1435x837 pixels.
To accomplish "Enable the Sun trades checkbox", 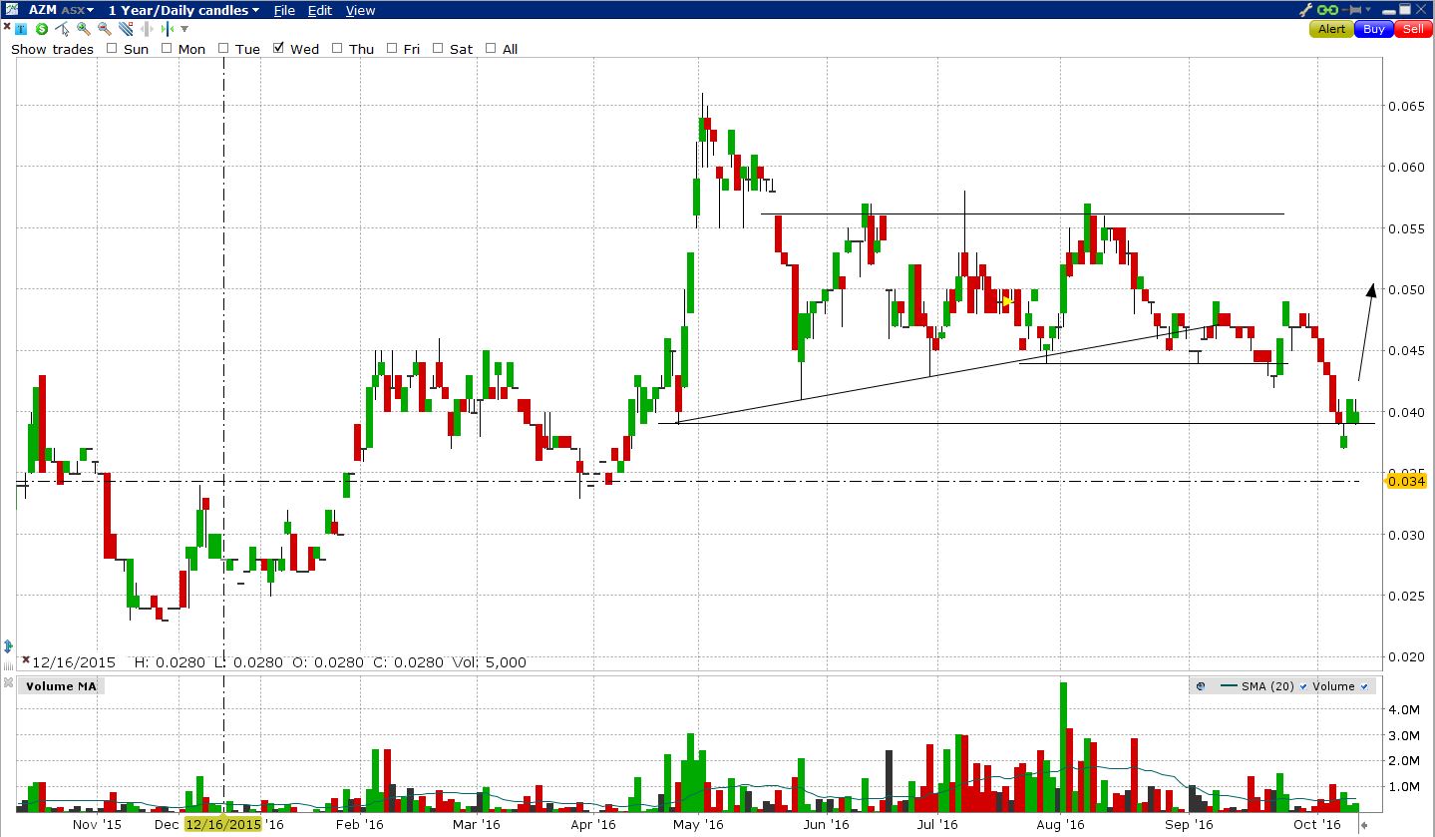I will click(x=112, y=48).
